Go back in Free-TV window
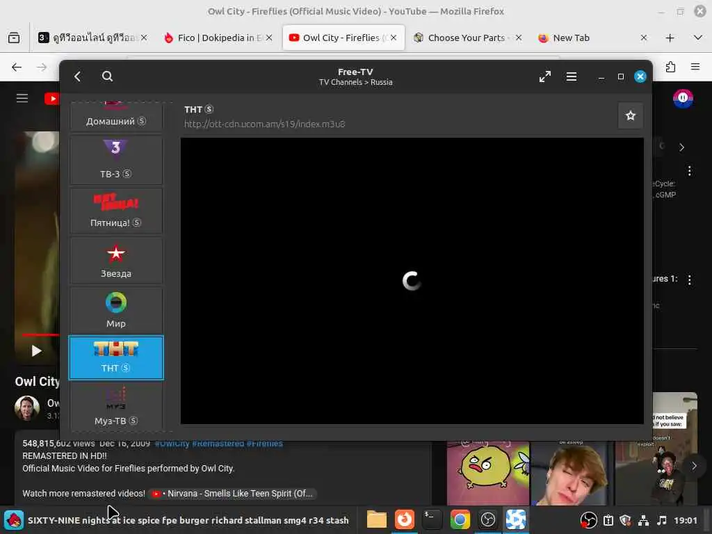This screenshot has width=712, height=534. pyautogui.click(x=78, y=76)
